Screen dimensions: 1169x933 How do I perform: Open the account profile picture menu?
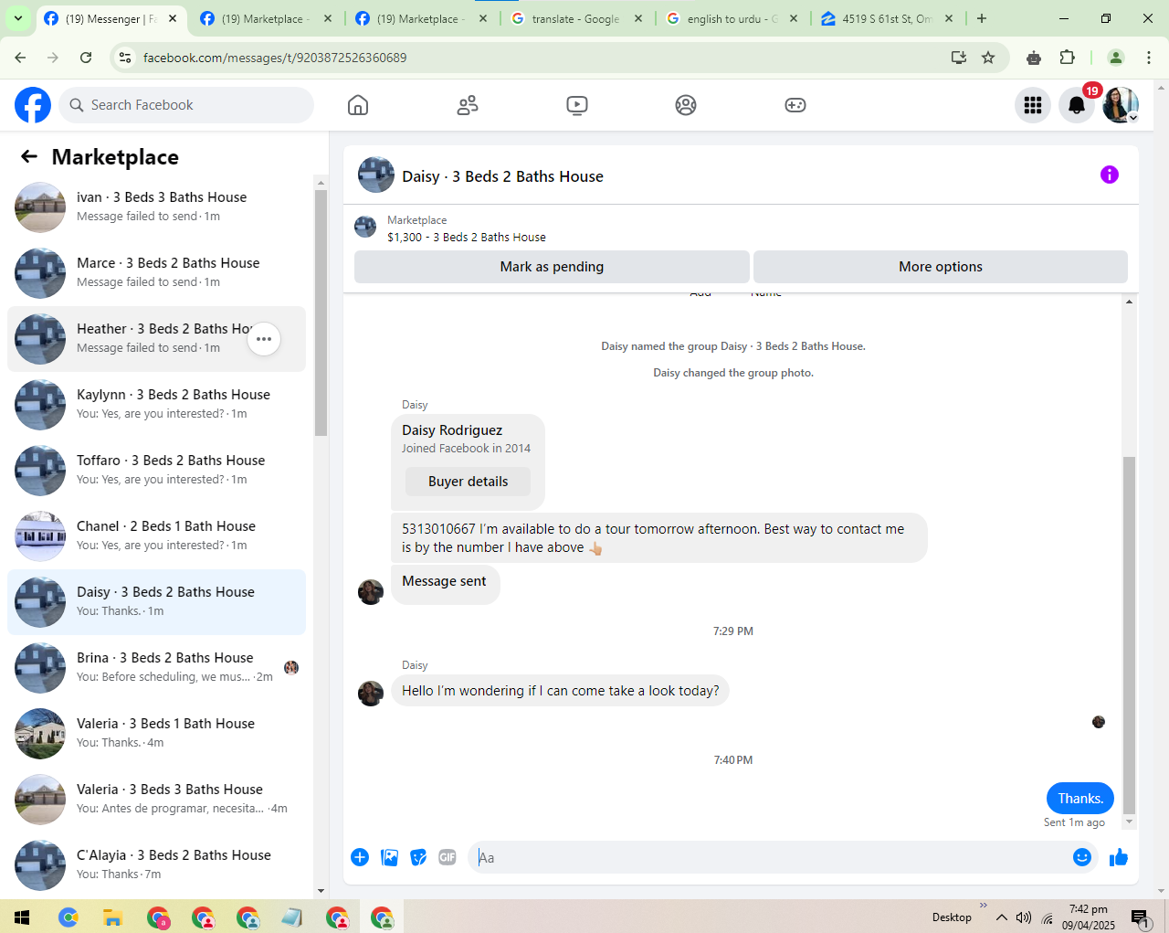1121,105
